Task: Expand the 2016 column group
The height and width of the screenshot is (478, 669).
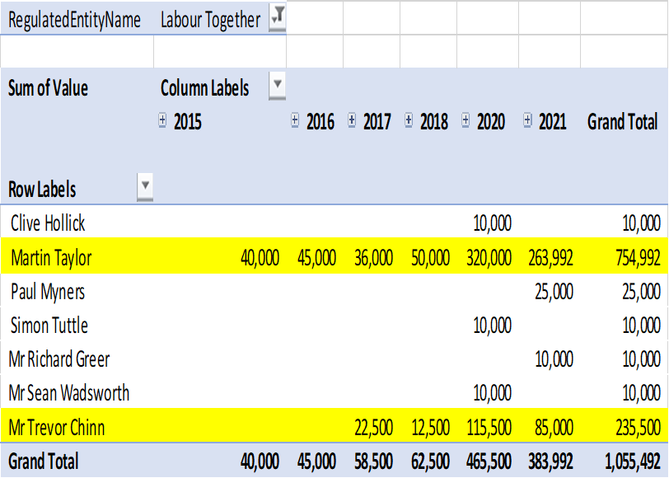Action: pyautogui.click(x=295, y=120)
